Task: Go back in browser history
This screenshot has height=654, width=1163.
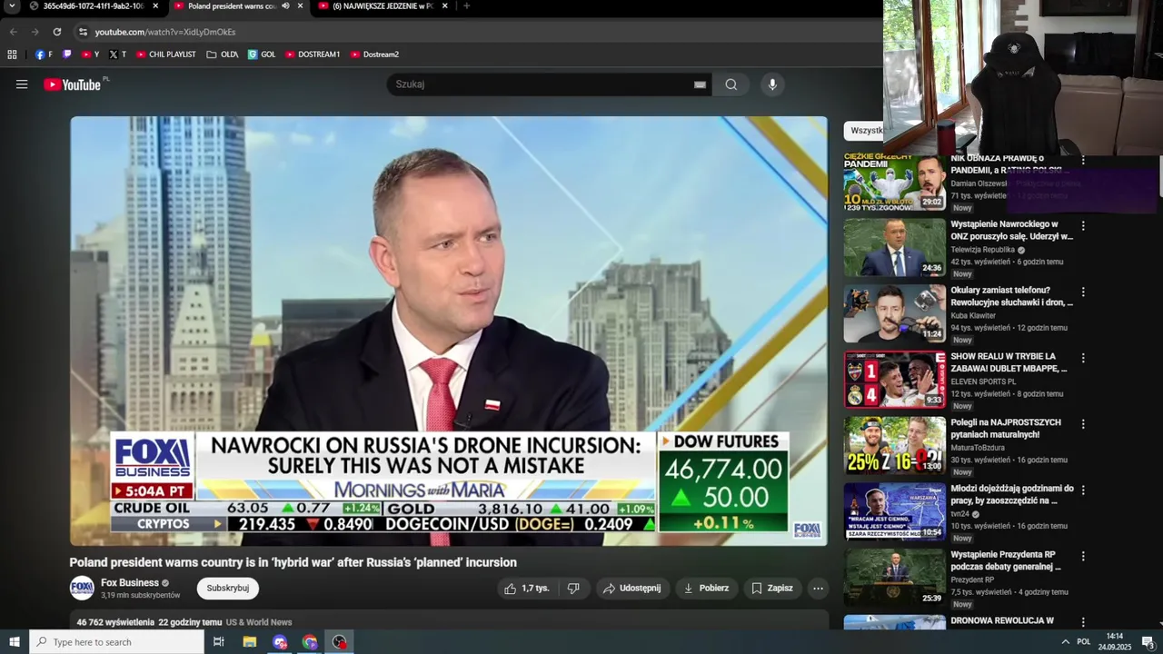Action: point(14,32)
